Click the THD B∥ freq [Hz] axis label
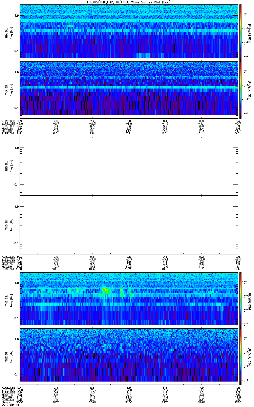The image size is (254, 407). pyautogui.click(x=12, y=225)
